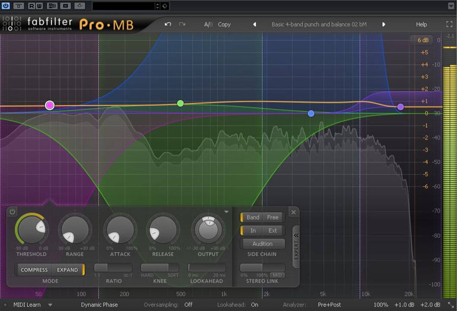Viewport: 457px width, 311px height.
Task: Click the MIDI Learn indicator dot
Action: click(x=5, y=305)
